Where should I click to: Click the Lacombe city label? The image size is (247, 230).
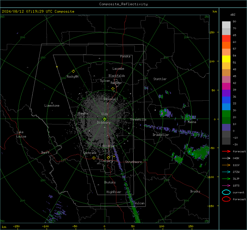click(x=118, y=69)
